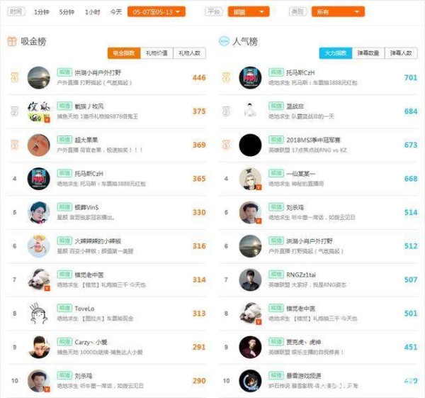Open the 05-07至05-13 date range dropdown
425x398 pixels.
[x=157, y=11]
